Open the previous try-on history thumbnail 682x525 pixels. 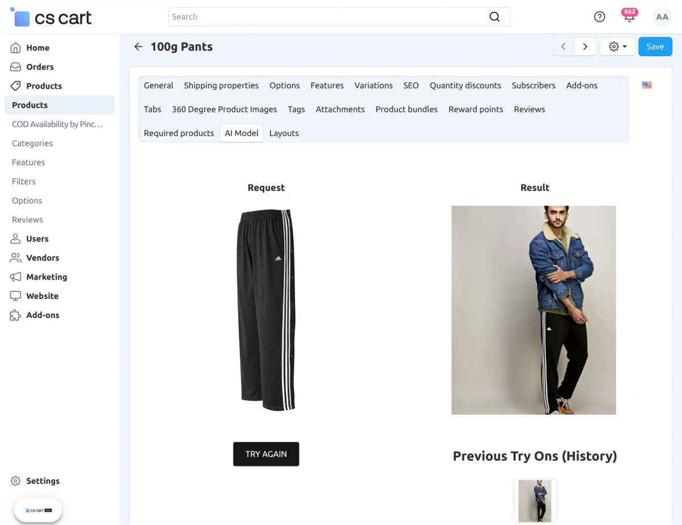pyautogui.click(x=534, y=501)
